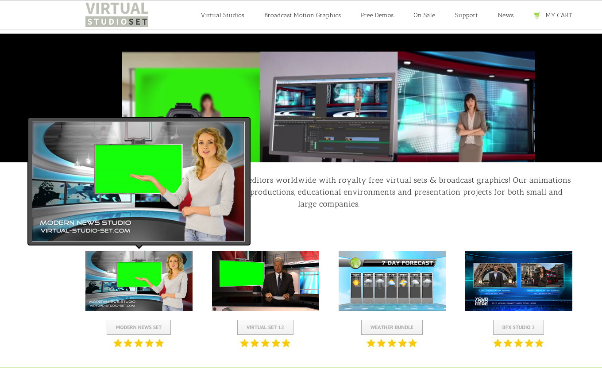Click the Weather Bundle button
This screenshot has width=602, height=368.
point(392,327)
